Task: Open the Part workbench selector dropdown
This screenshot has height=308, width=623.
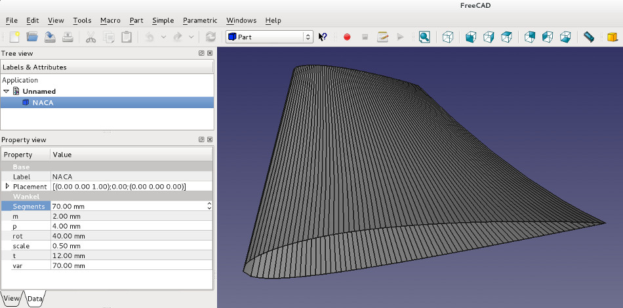Action: pos(270,37)
